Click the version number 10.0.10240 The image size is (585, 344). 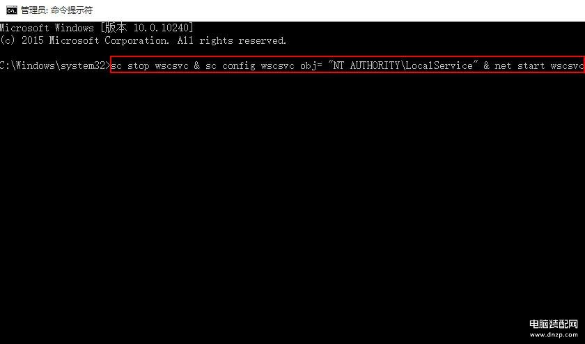tap(162, 28)
